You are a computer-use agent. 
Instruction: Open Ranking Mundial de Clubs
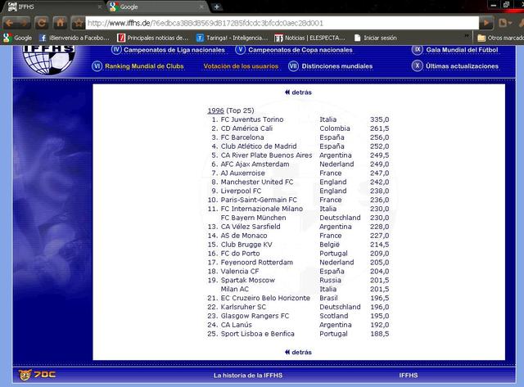tap(144, 66)
